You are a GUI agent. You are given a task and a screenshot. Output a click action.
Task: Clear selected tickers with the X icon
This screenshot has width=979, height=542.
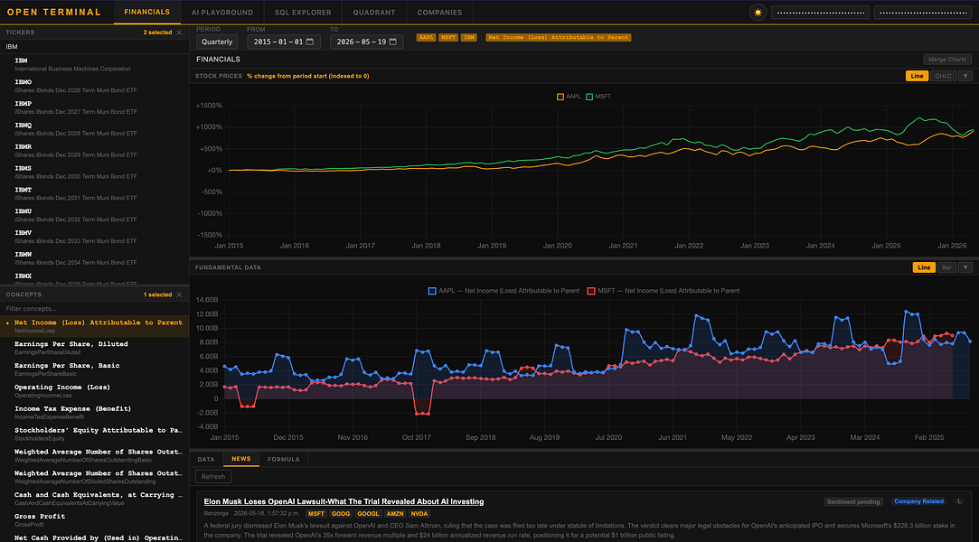179,33
